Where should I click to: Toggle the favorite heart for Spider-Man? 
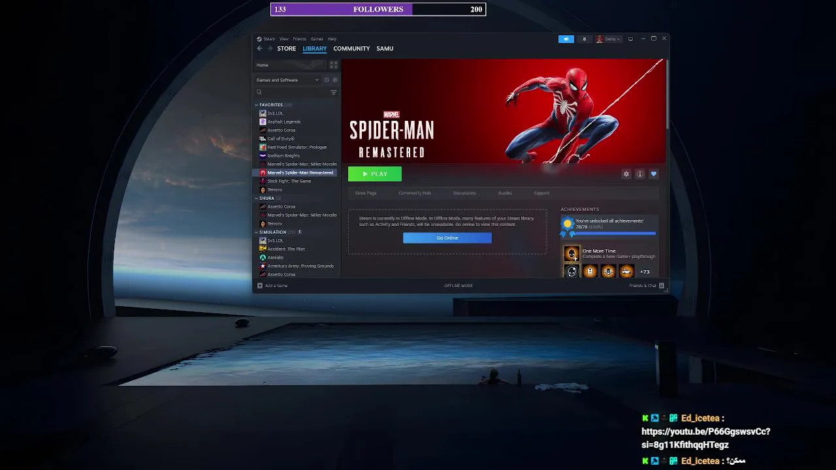click(x=653, y=174)
